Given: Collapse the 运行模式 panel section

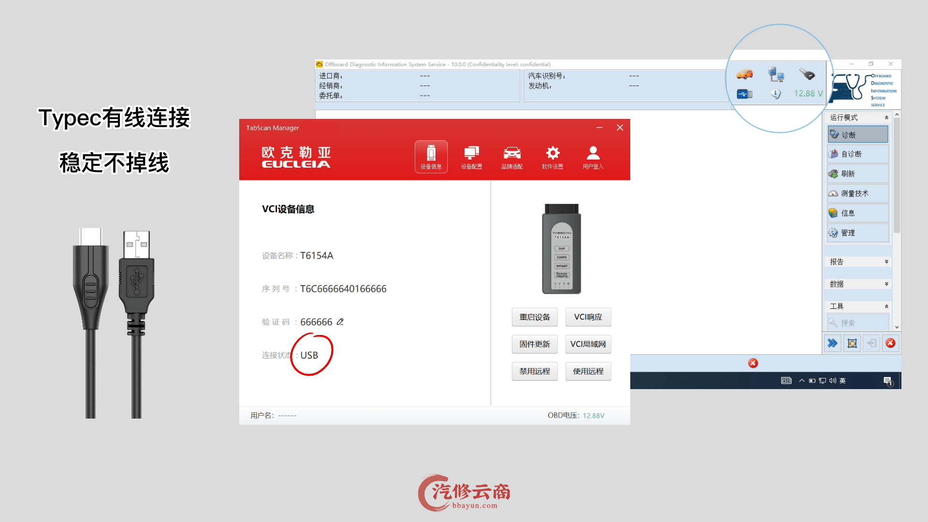Looking at the screenshot, I should [x=886, y=117].
